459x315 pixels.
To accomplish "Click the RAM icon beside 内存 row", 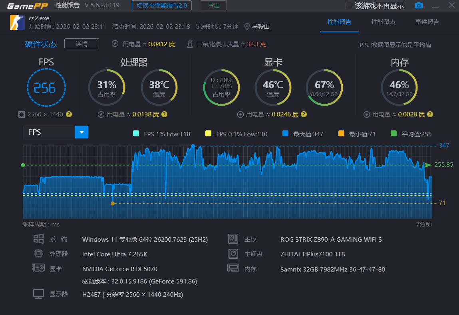I will 233,268.
